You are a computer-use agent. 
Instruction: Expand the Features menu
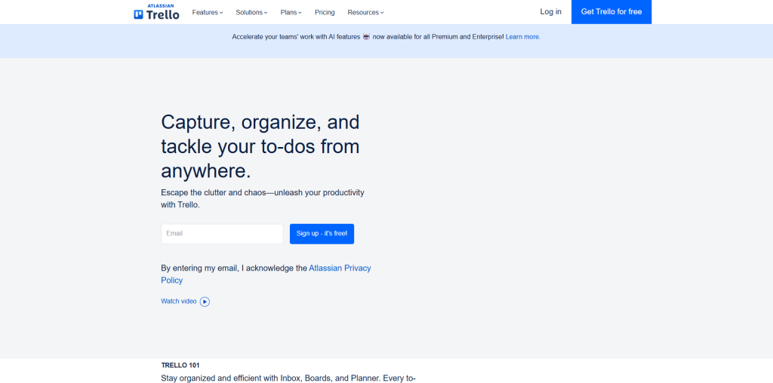(208, 12)
